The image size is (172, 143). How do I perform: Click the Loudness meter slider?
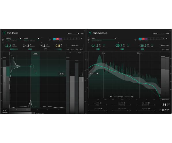coord(10,49)
